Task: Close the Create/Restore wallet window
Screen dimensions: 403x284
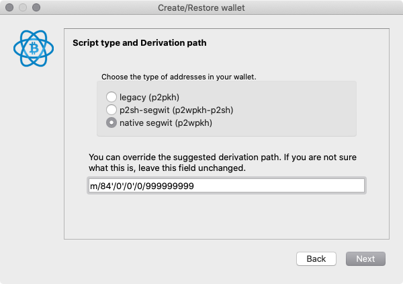Action: click(9, 7)
